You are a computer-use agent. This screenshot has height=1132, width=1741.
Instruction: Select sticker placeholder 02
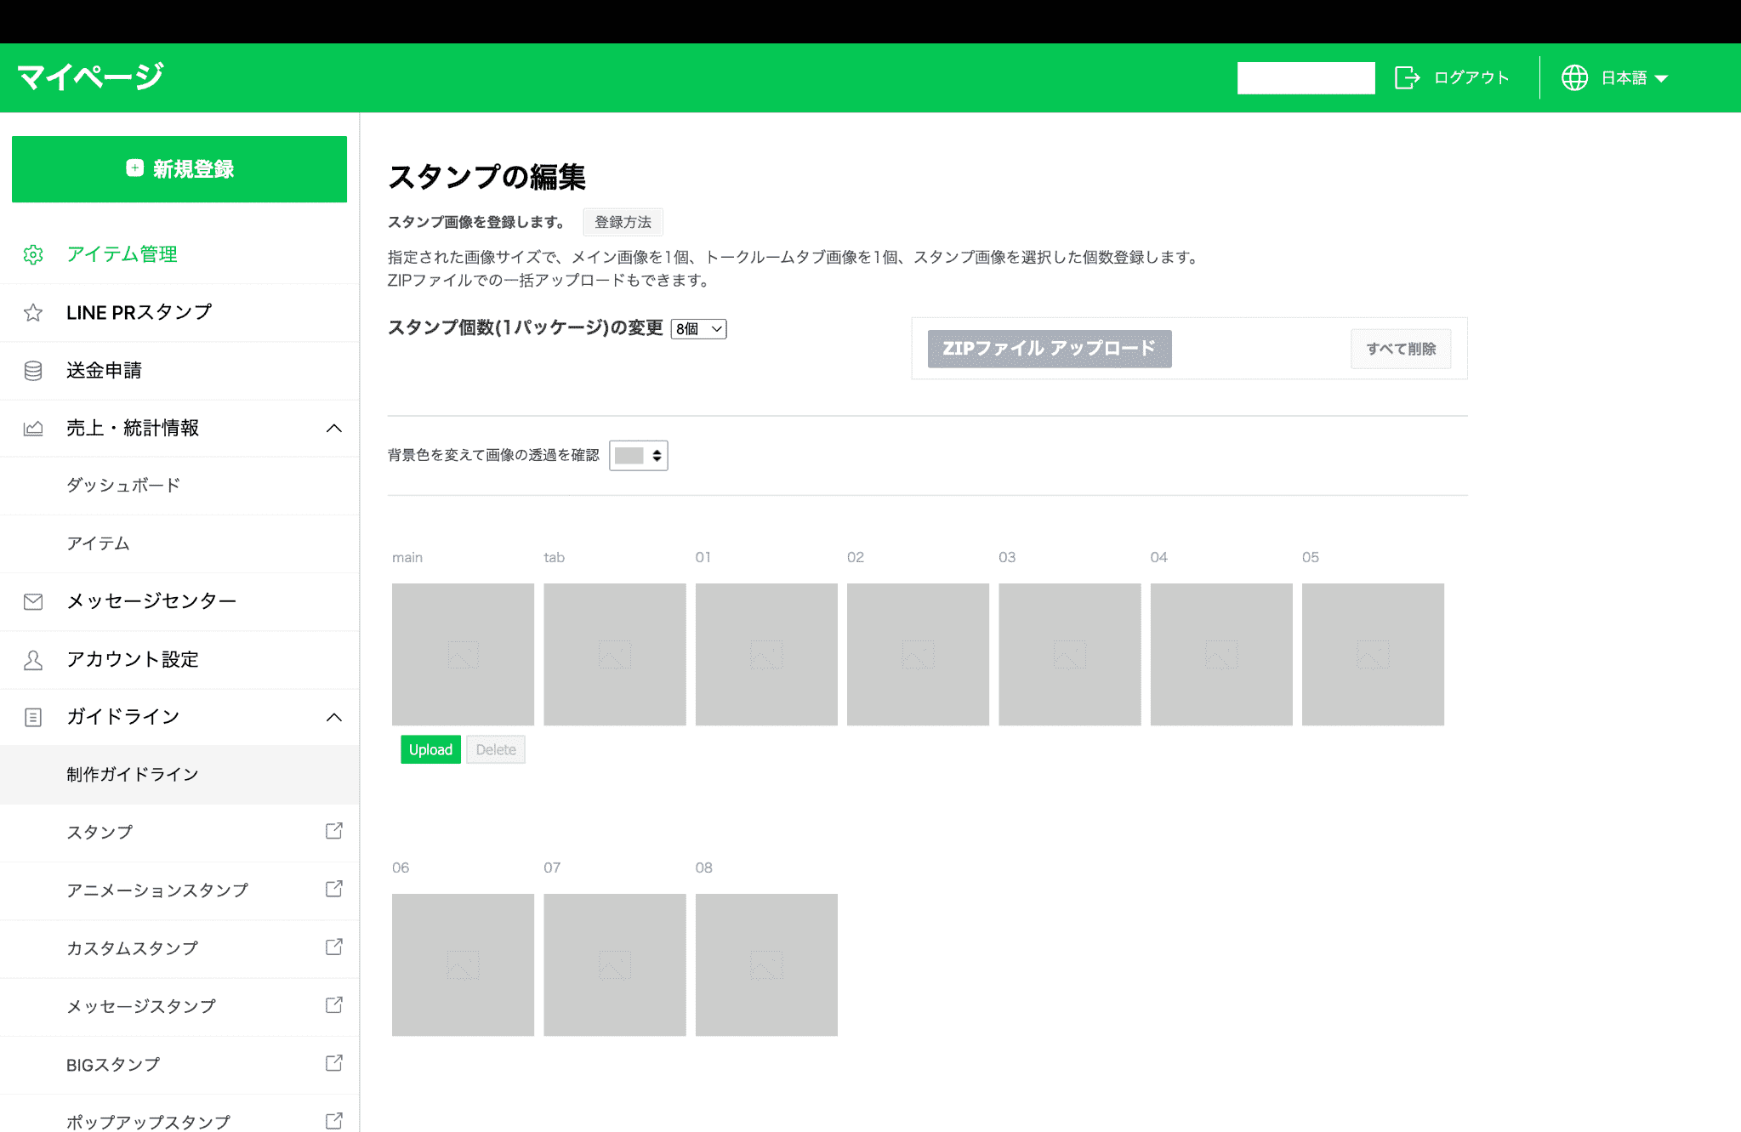click(918, 654)
